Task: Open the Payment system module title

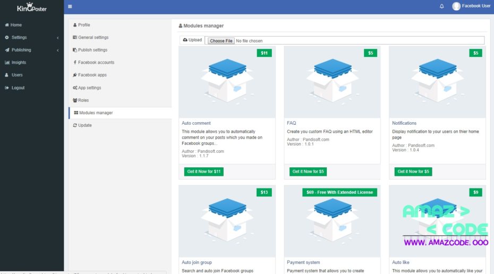Action: [x=303, y=262]
